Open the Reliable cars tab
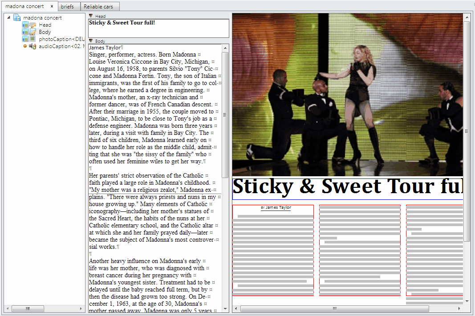 (x=98, y=7)
